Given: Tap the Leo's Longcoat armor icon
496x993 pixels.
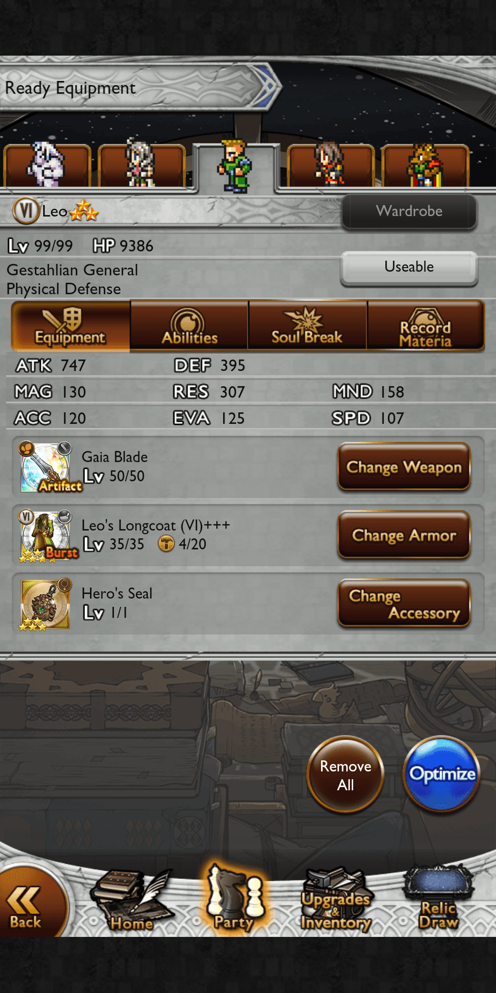Looking at the screenshot, I should pos(45,536).
